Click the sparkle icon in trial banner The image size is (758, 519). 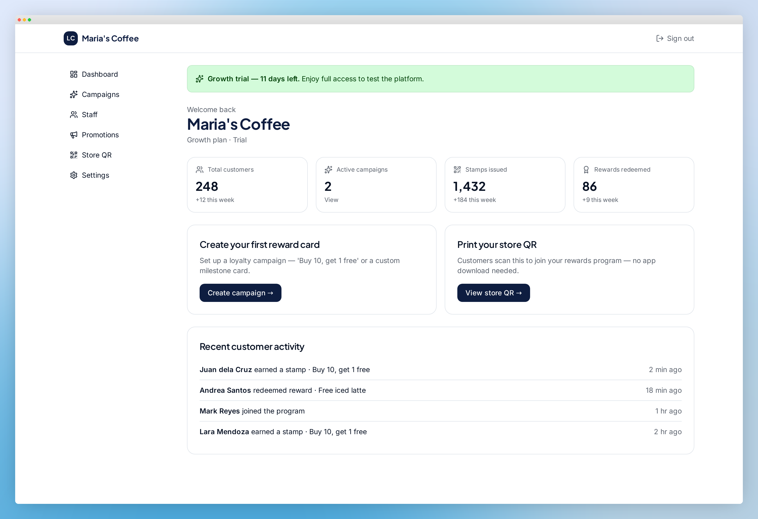pos(200,79)
